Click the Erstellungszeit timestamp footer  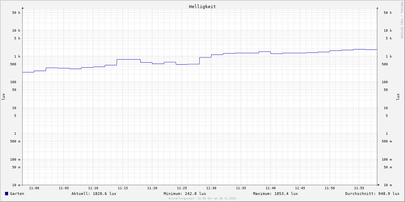202,199
